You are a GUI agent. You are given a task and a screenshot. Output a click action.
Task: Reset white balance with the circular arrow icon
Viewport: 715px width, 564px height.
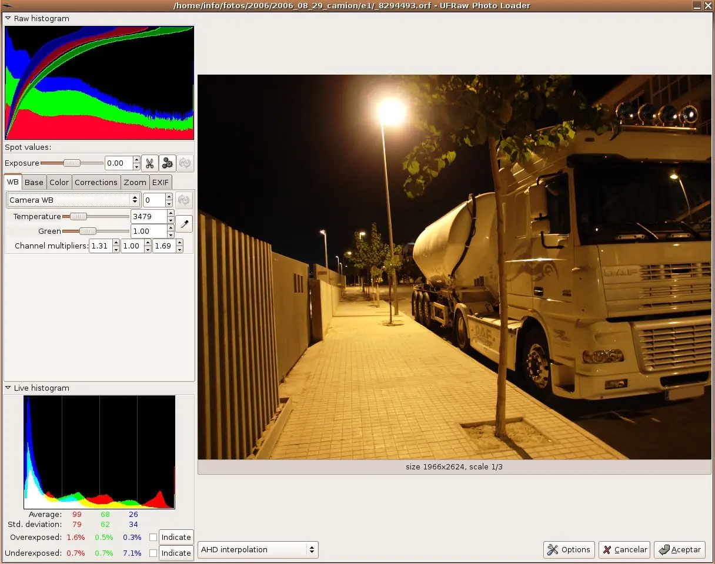pos(183,200)
